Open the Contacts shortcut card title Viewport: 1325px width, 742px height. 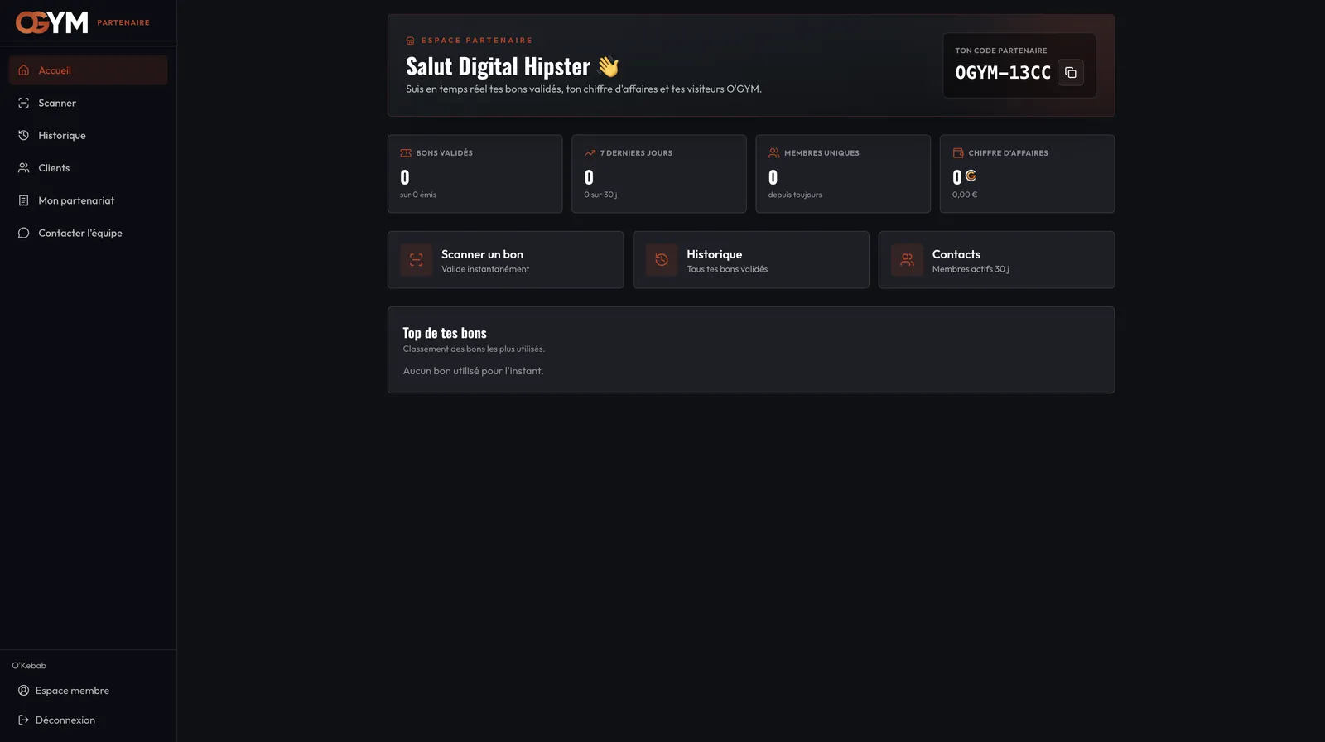pyautogui.click(x=956, y=254)
